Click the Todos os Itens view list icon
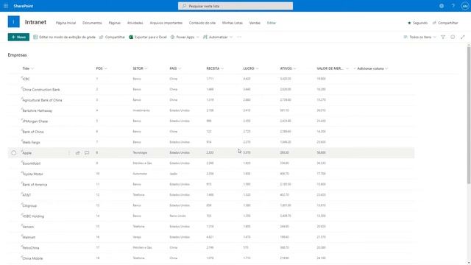The image size is (471, 265). point(406,37)
